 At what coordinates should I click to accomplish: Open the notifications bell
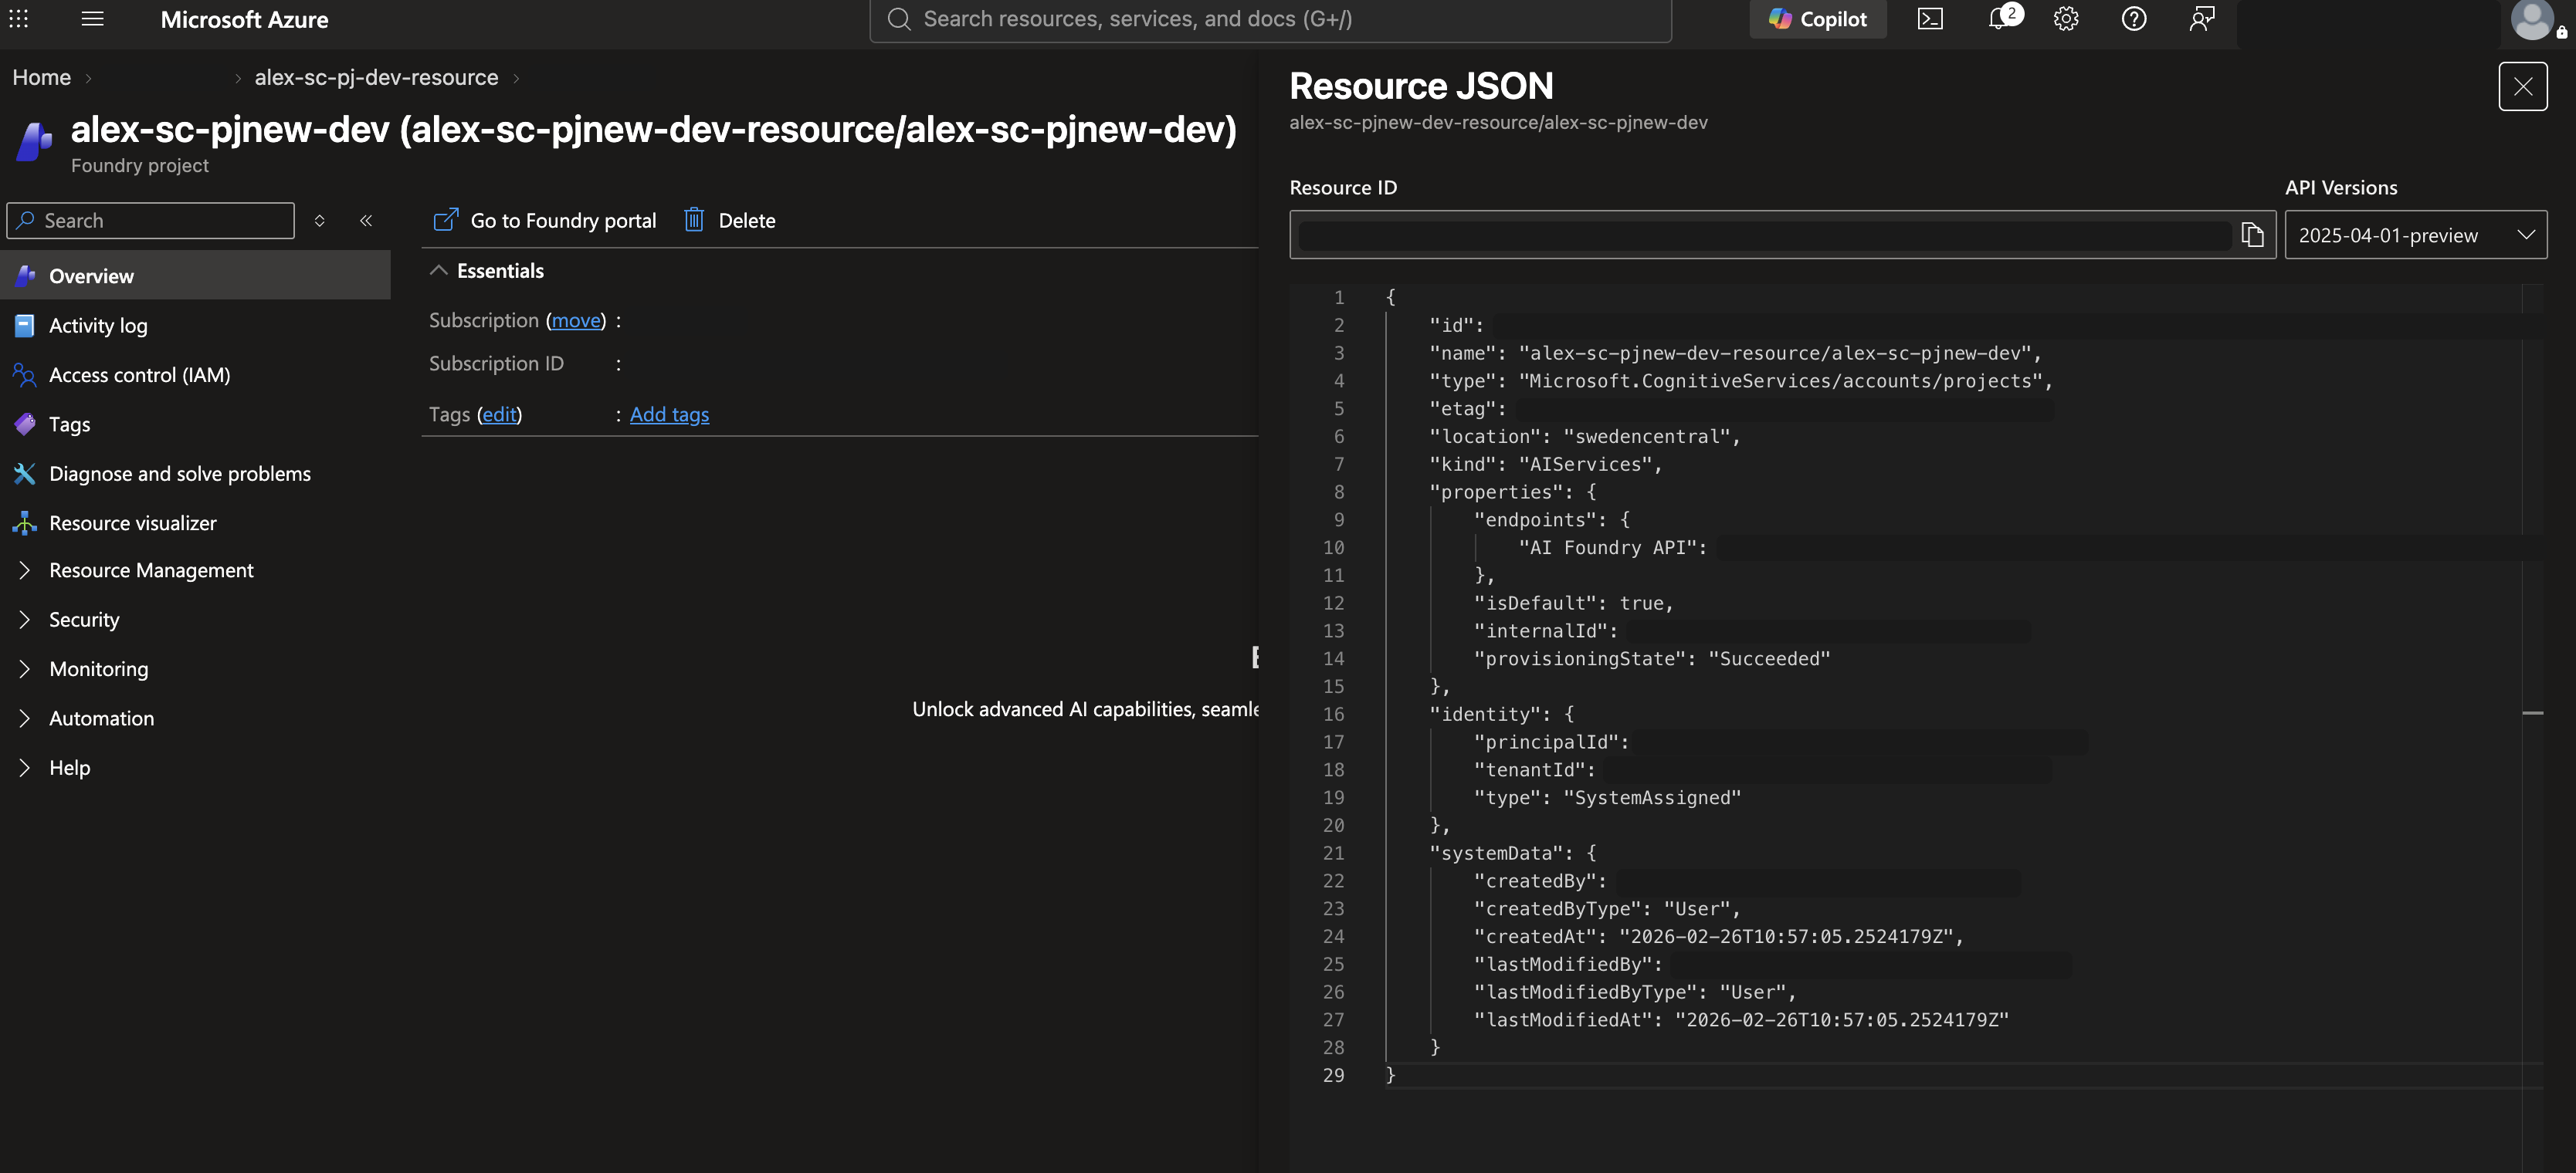(1999, 19)
